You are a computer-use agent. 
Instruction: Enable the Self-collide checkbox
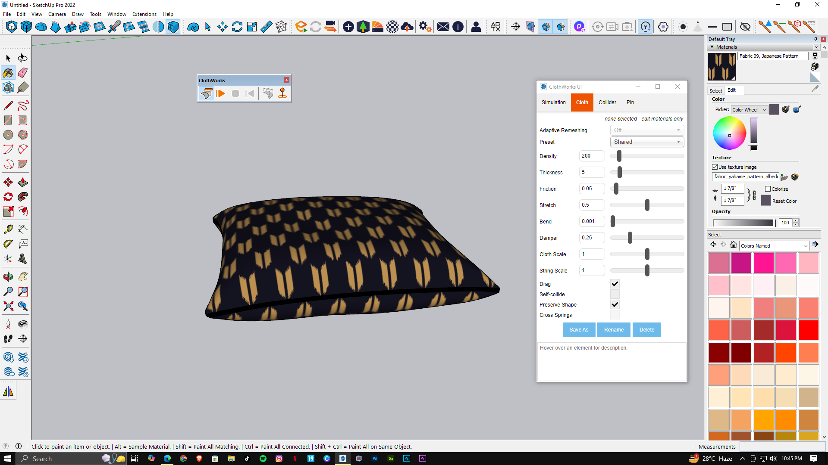(x=615, y=294)
